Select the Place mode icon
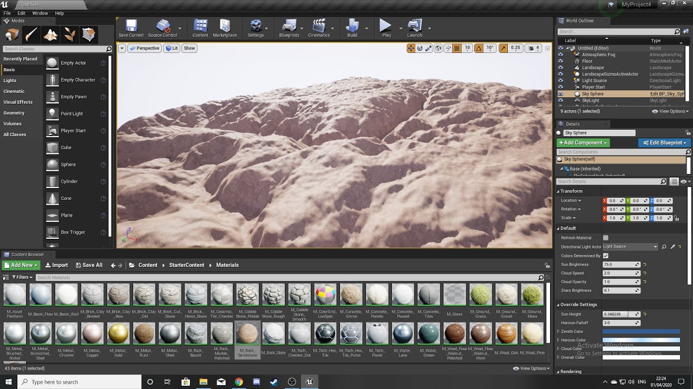The height and width of the screenshot is (389, 693). 12,35
